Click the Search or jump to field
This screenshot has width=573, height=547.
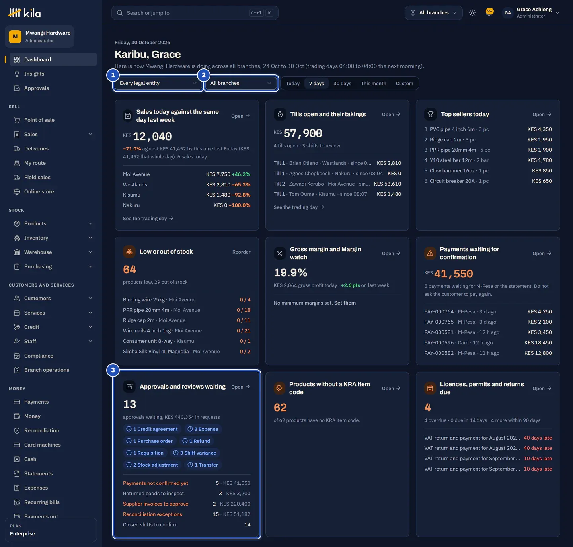pos(195,13)
